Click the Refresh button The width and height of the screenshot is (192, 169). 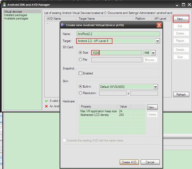(x=181, y=94)
